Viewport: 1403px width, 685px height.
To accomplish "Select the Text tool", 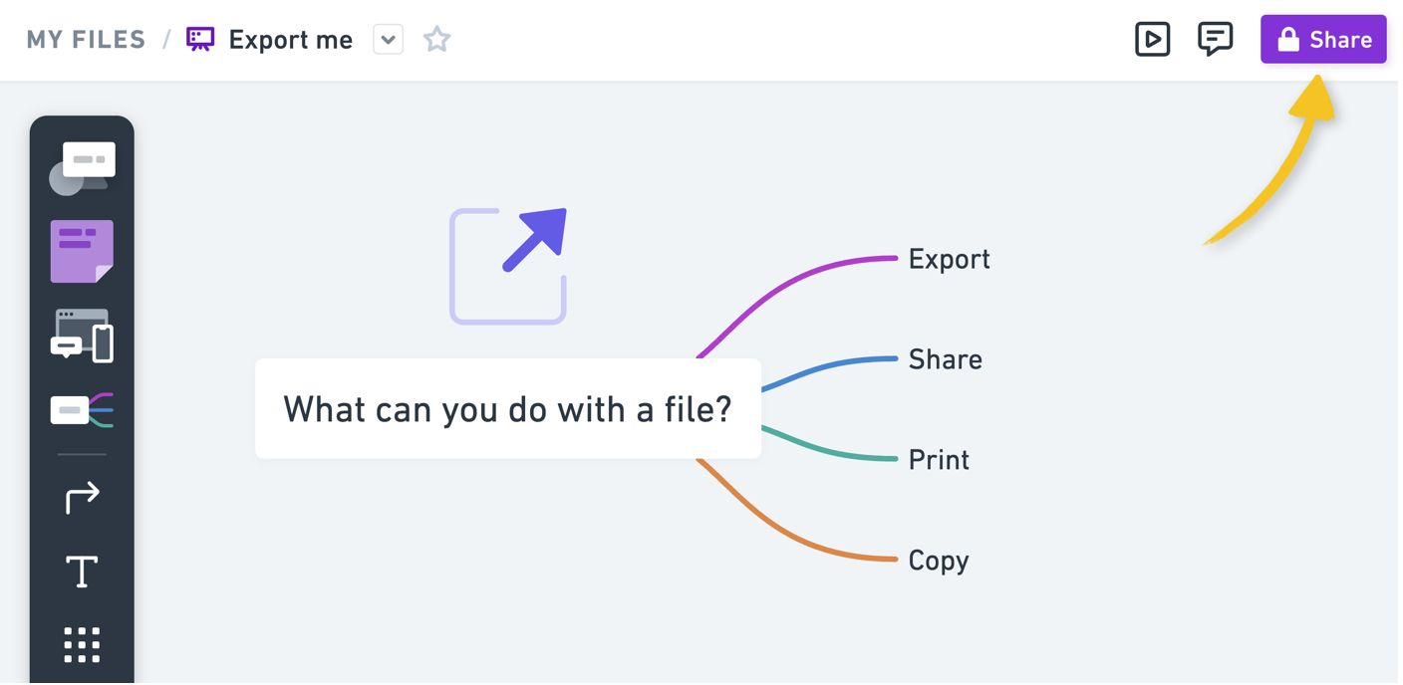I will click(x=82, y=571).
